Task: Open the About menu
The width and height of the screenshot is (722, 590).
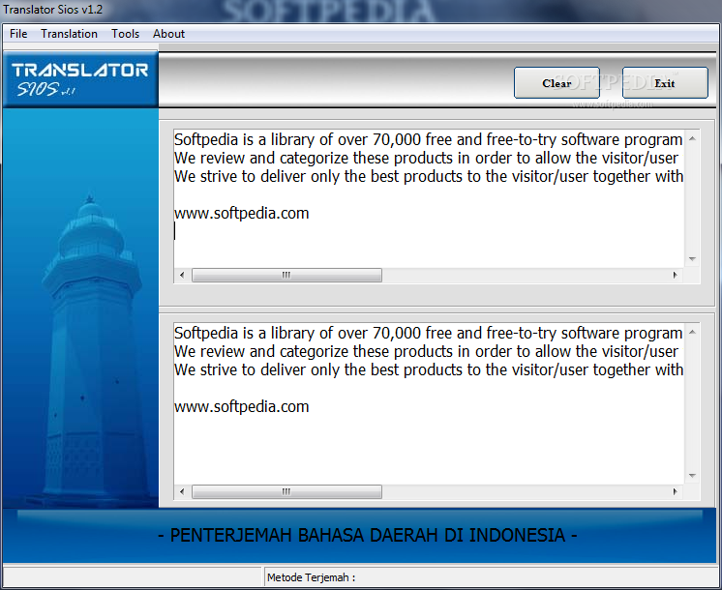Action: [x=169, y=34]
